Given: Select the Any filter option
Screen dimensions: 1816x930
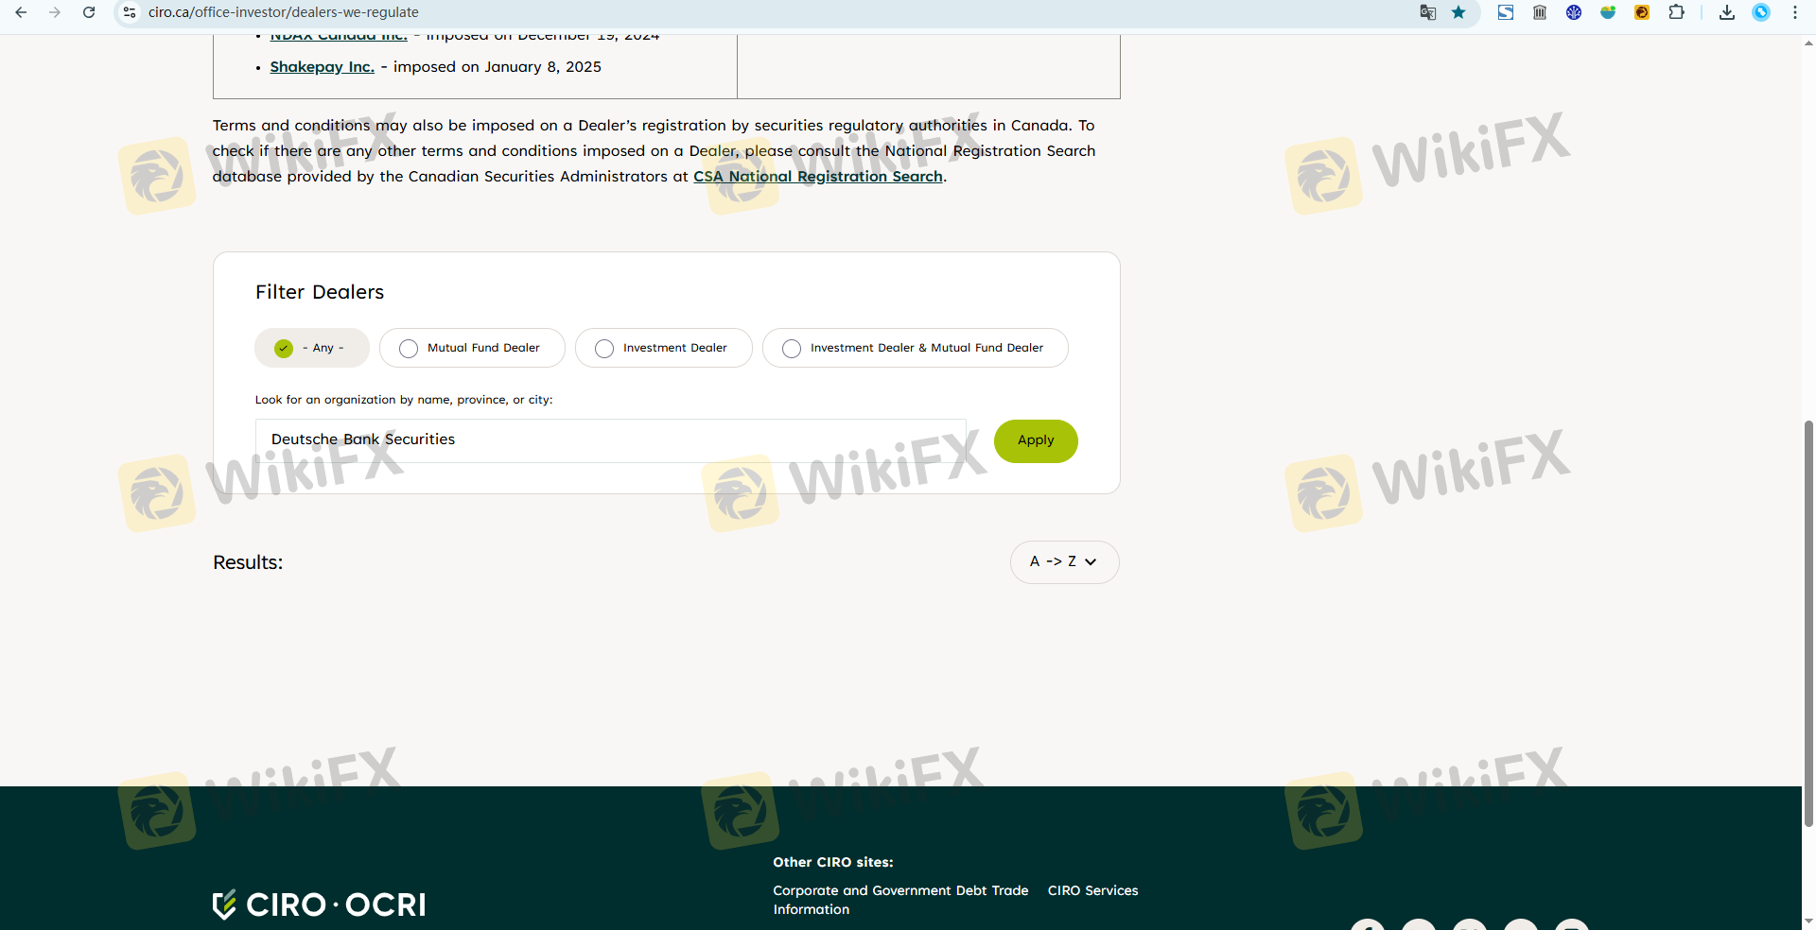Looking at the screenshot, I should click(284, 349).
